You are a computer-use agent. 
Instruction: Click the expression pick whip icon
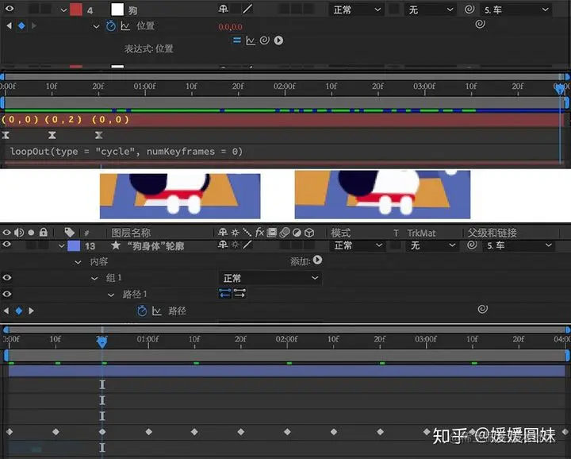264,40
